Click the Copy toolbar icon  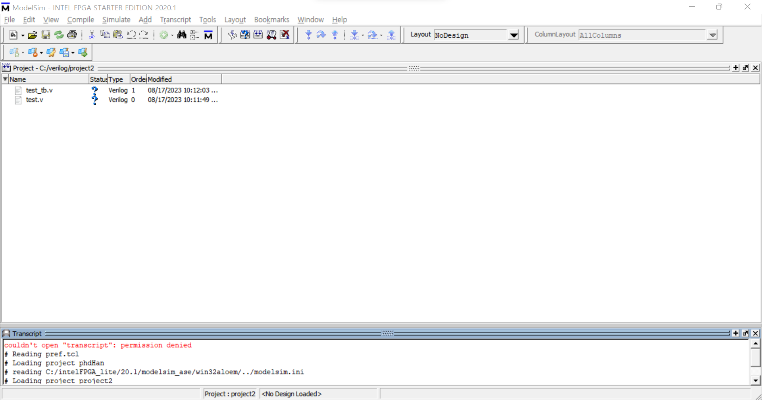point(105,35)
